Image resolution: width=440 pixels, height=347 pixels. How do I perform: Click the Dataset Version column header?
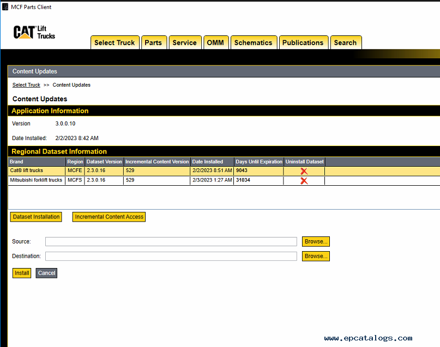[104, 162]
